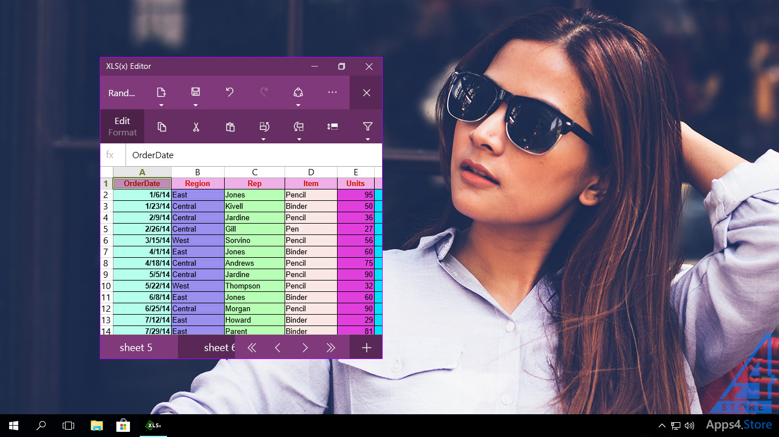This screenshot has height=437, width=779.
Task: Copy the selected cell
Action: 161,127
